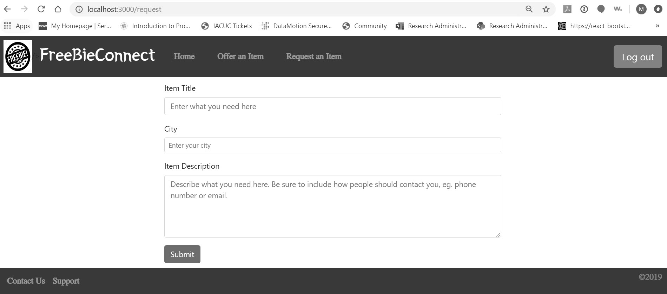Open the Offer an Item nav link
667x294 pixels.
coord(240,56)
